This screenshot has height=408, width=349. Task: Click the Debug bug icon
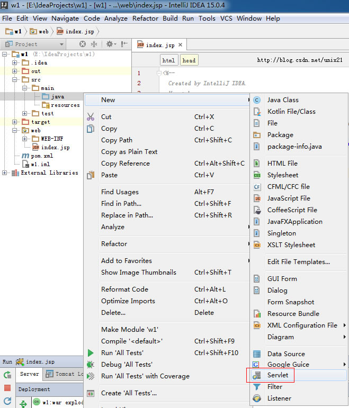pyautogui.click(x=91, y=365)
